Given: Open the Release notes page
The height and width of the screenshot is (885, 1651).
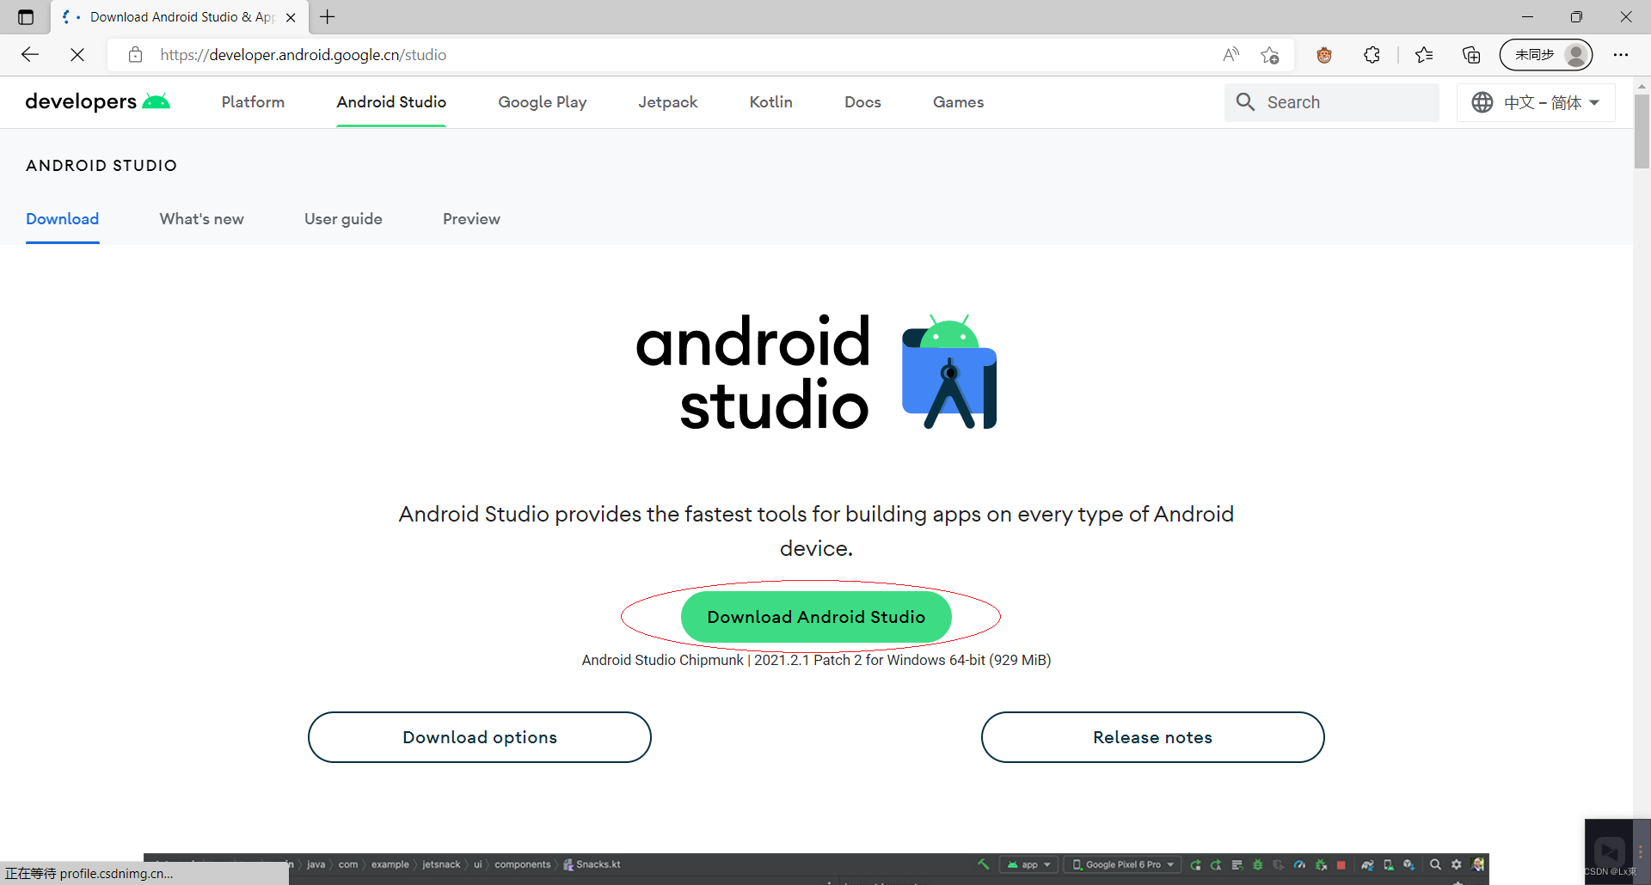Looking at the screenshot, I should click(x=1152, y=736).
